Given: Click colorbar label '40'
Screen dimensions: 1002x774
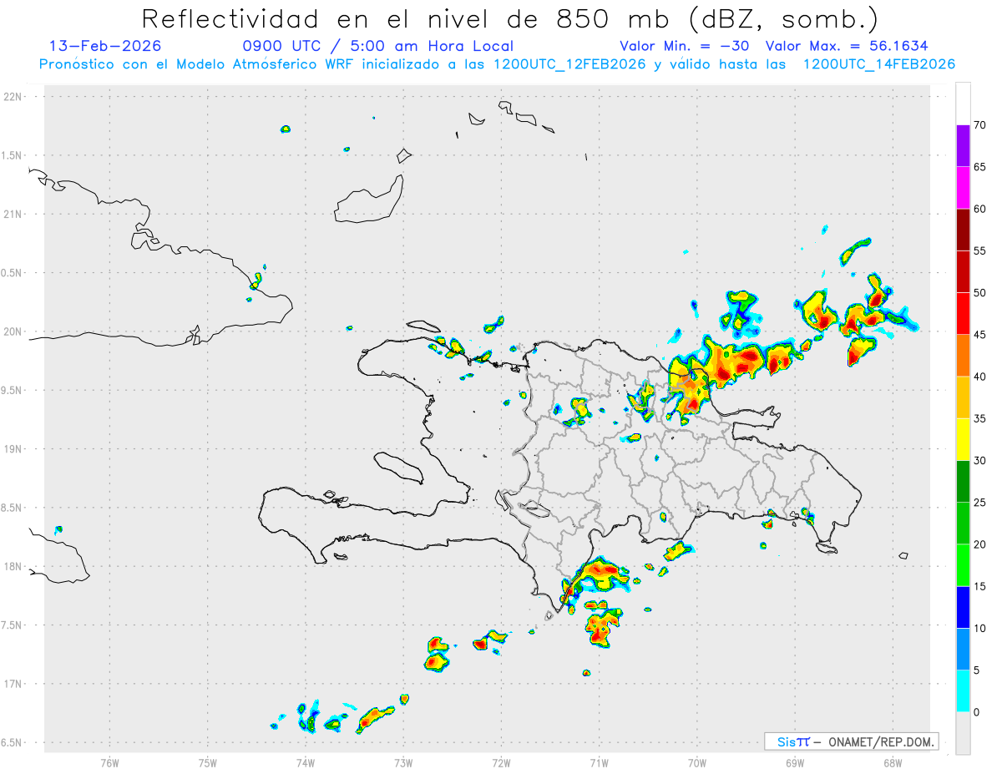Looking at the screenshot, I should click(x=979, y=377).
